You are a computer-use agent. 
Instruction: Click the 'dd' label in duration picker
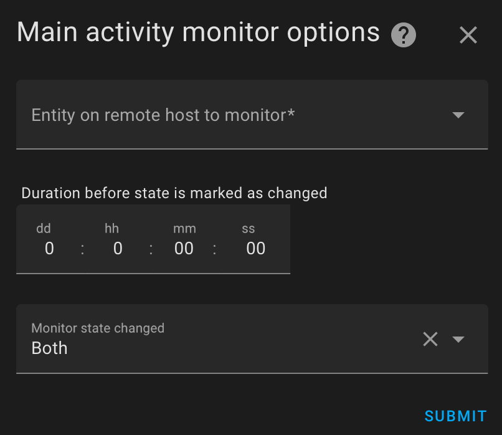point(44,228)
